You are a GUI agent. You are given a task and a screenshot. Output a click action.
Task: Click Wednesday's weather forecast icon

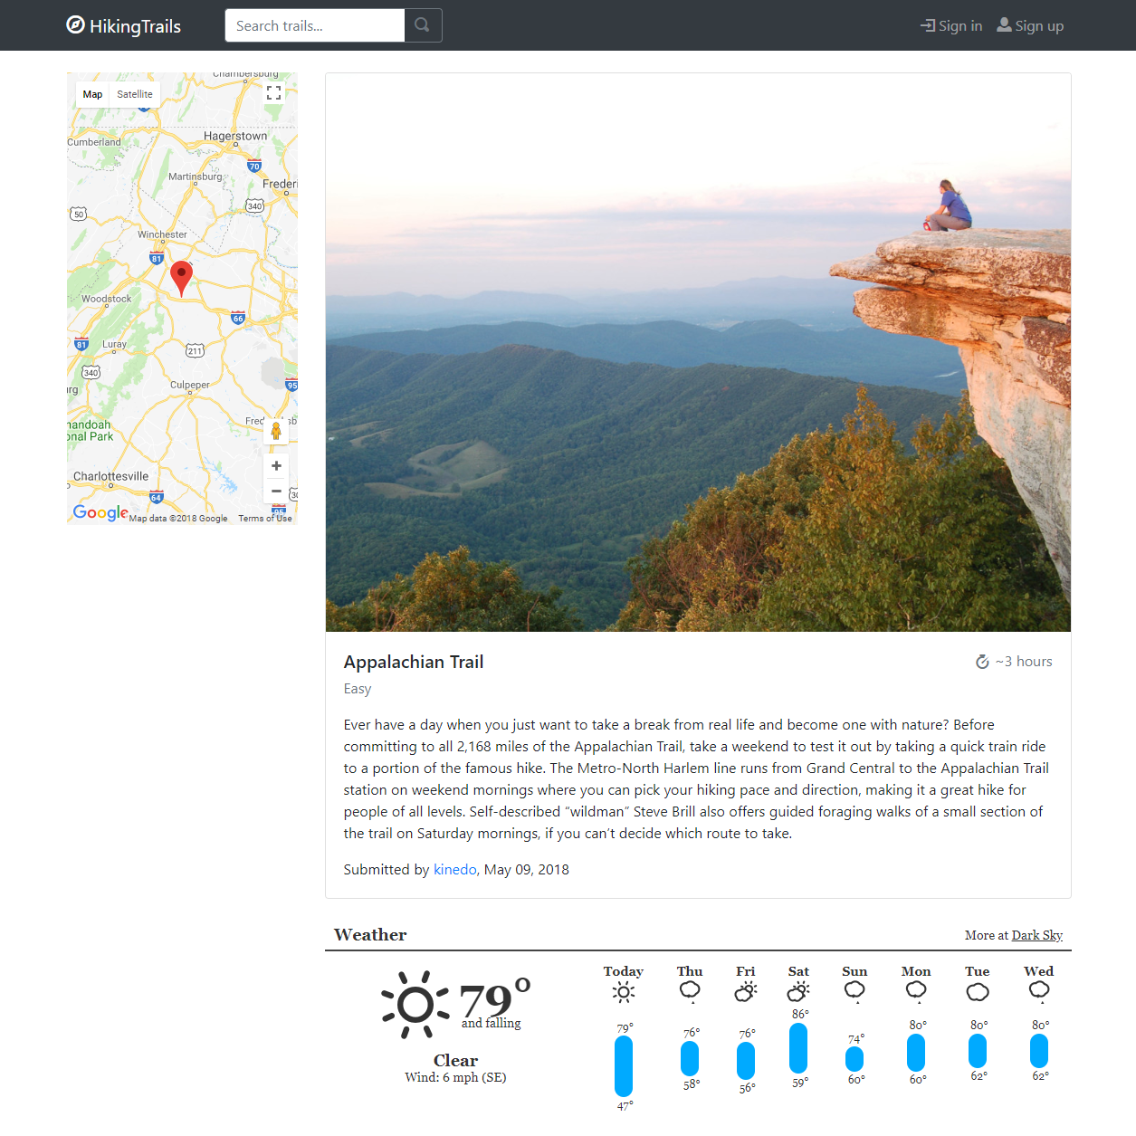pos(1039,991)
